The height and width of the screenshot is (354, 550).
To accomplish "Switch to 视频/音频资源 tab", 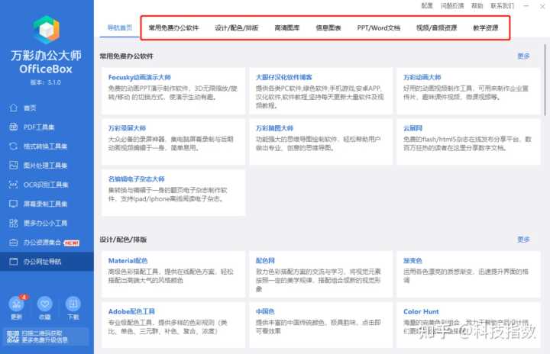I will pyautogui.click(x=436, y=27).
